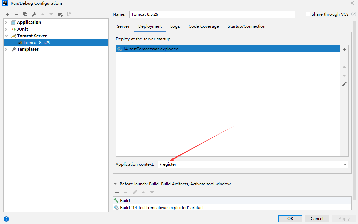358x224 pixels.
Task: Edit deployment artifact pencil icon
Action: point(344,84)
